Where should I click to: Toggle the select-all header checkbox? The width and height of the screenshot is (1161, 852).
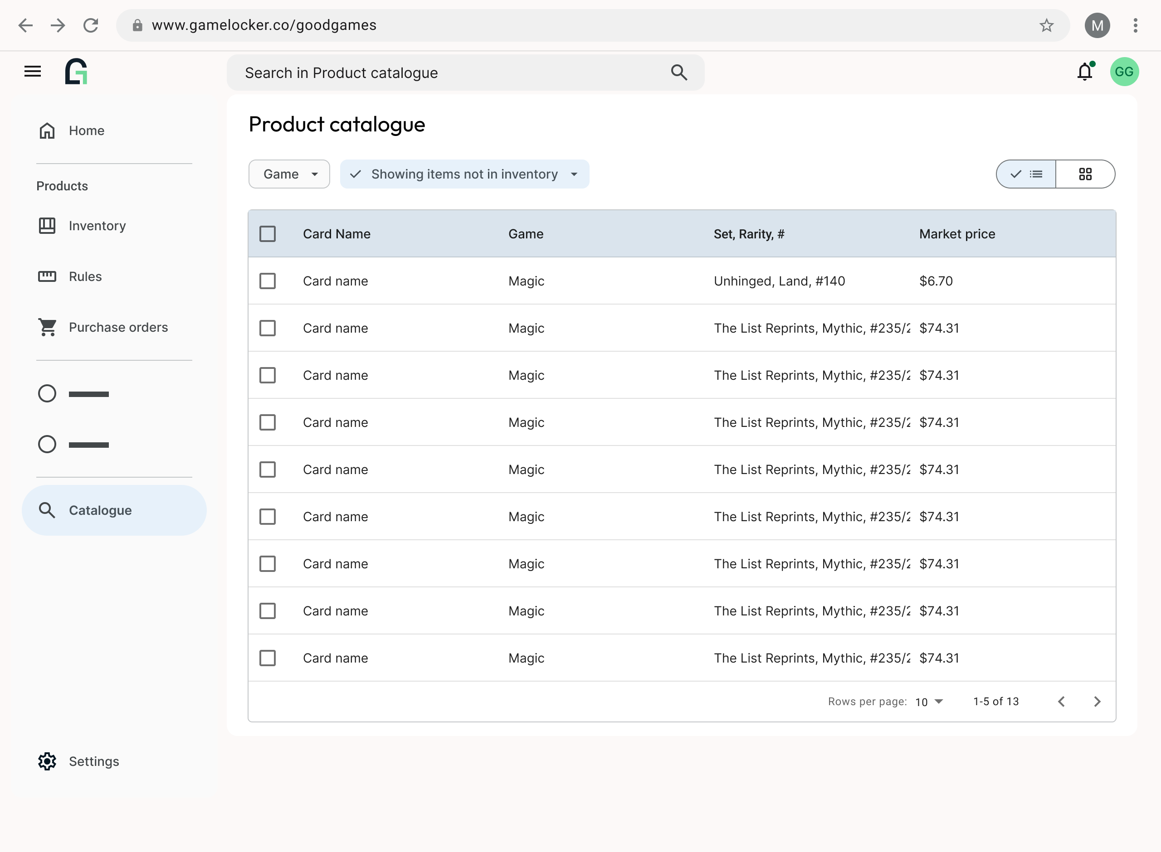(x=267, y=234)
